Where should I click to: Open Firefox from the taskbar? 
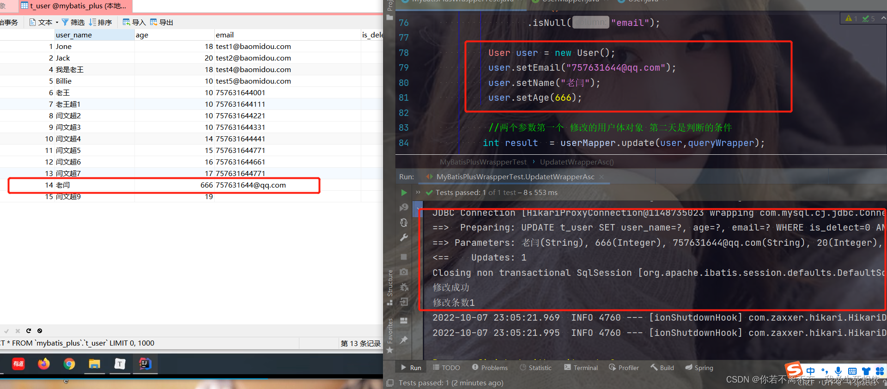(44, 364)
